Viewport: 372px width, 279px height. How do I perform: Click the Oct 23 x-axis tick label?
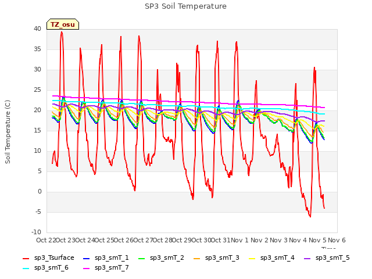(x=66, y=240)
